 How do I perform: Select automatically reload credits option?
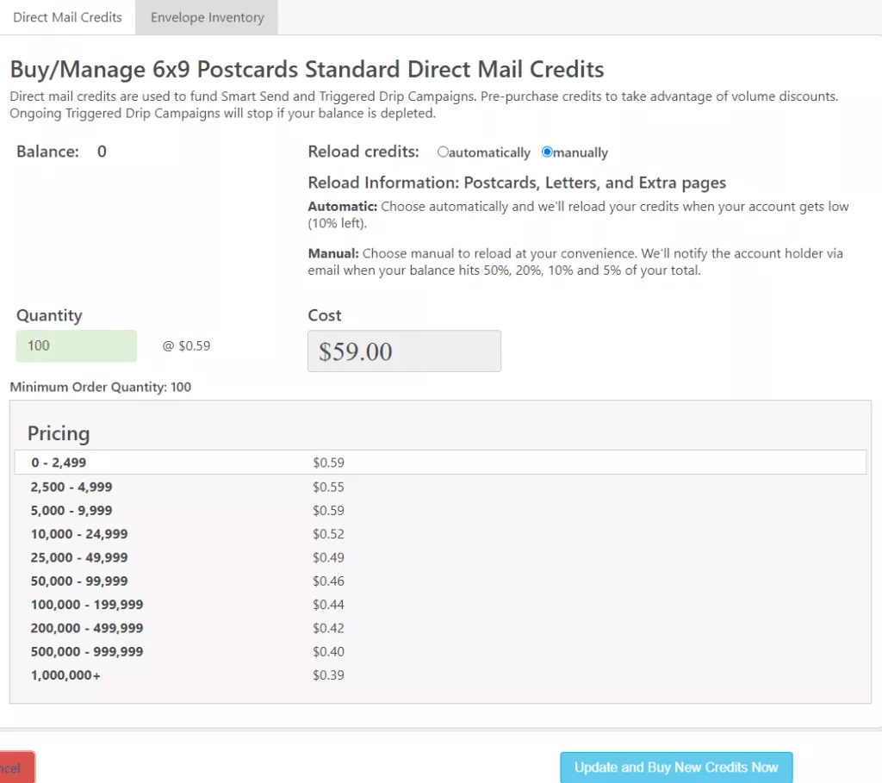coord(443,152)
